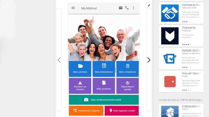This screenshot has width=209, height=117.
Task: Open the E-déclaration Matmut app icon
Action: pyautogui.click(x=170, y=111)
